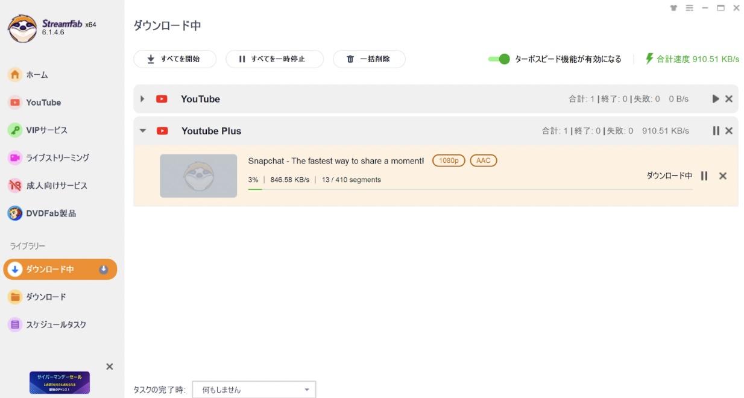Click the live streaming camera icon
744x398 pixels.
[x=15, y=157]
